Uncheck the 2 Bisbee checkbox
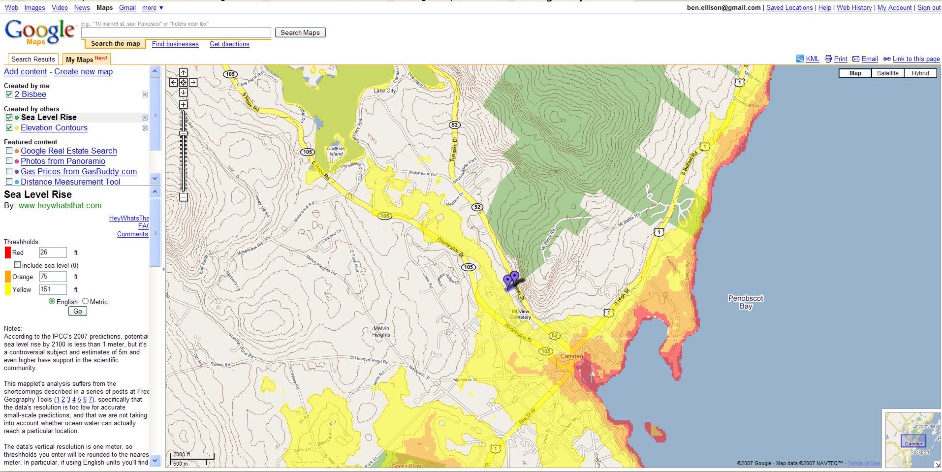 point(9,94)
